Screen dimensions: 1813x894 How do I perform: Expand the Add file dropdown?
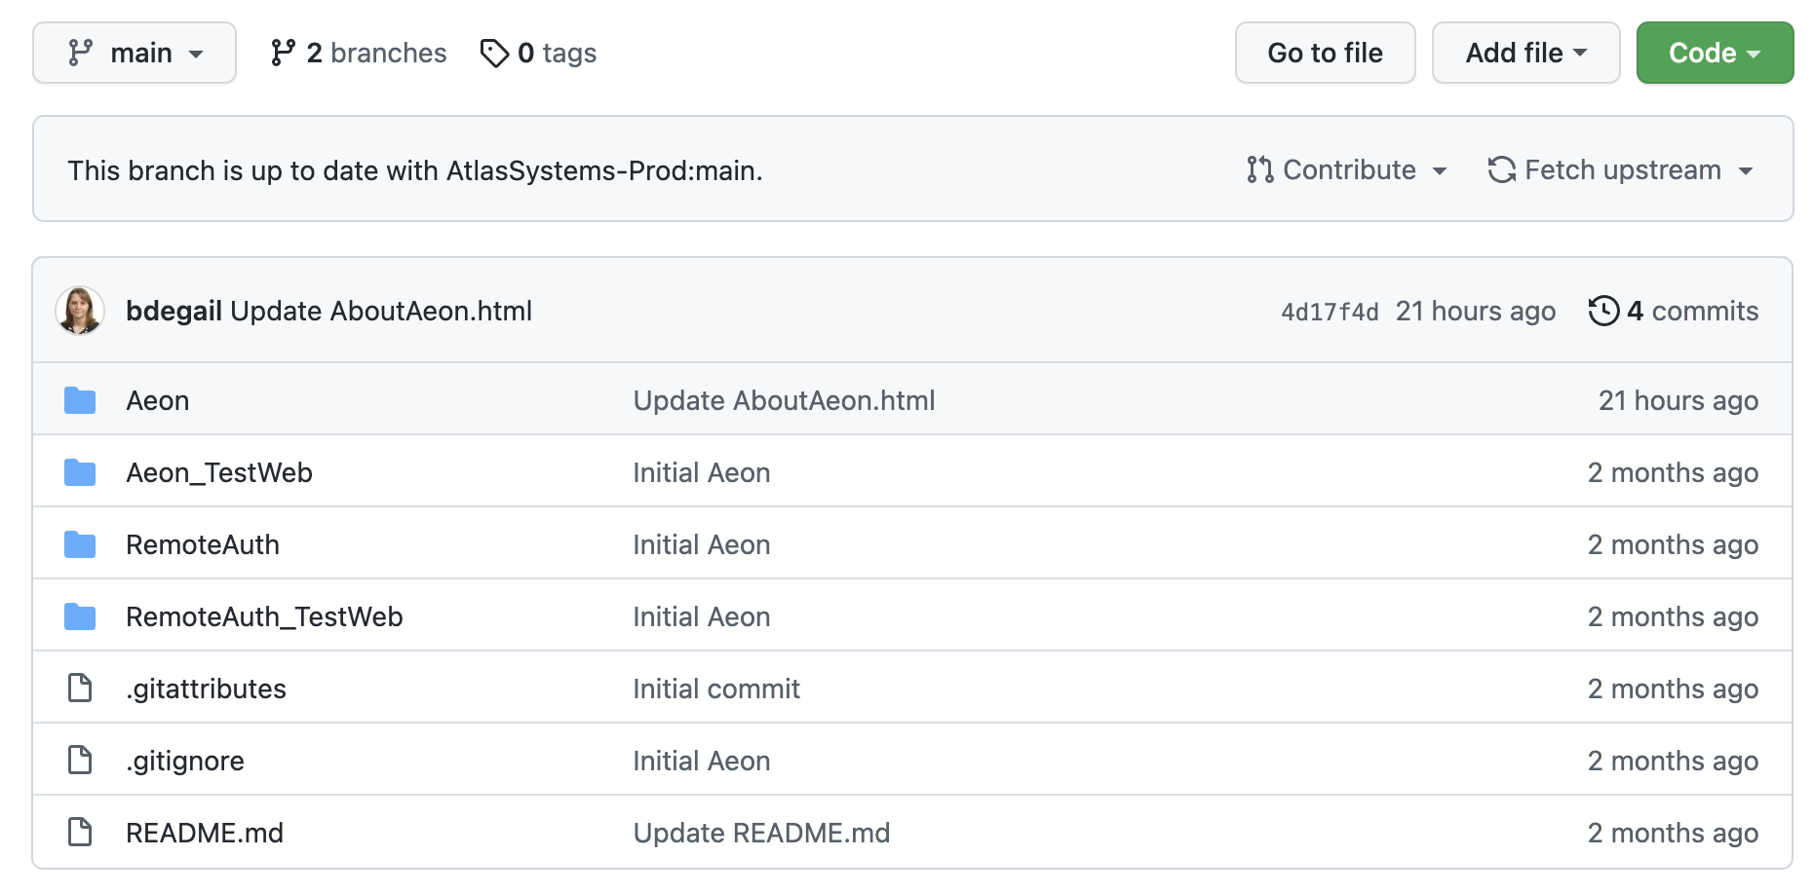coord(1524,53)
